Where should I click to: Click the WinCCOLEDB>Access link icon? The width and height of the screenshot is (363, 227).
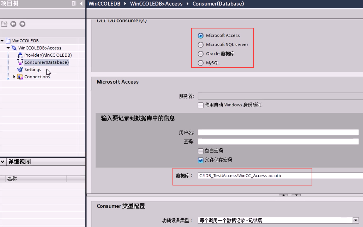[x=14, y=48]
